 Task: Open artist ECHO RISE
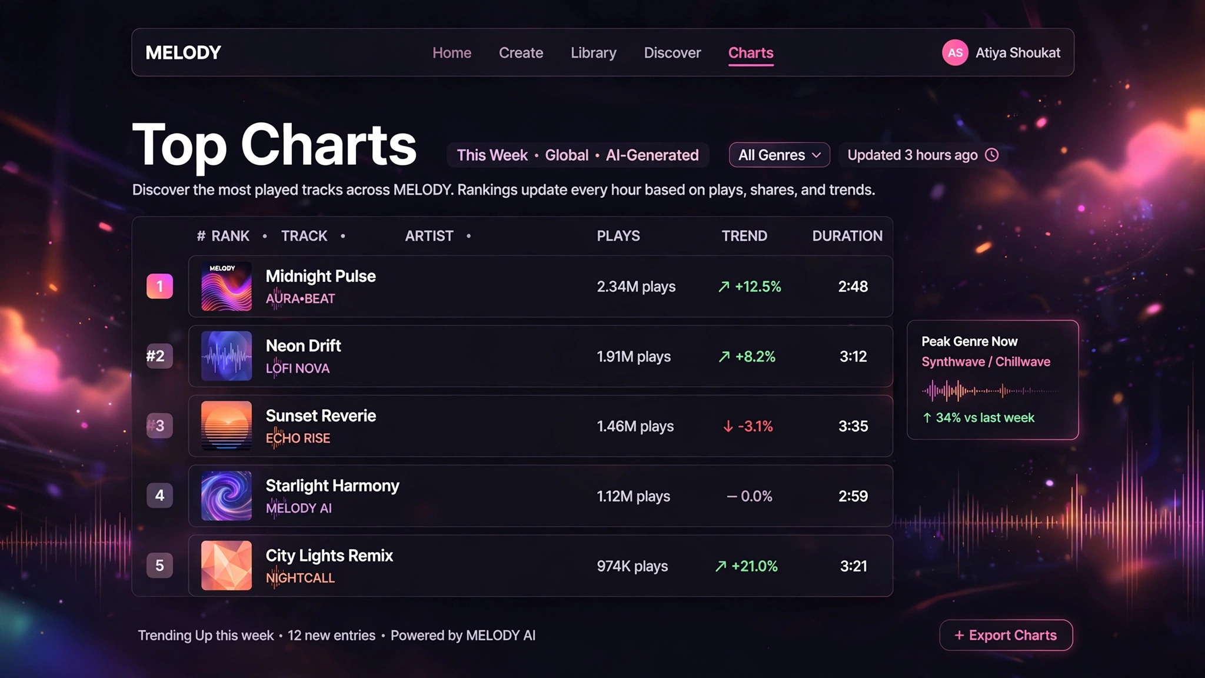298,438
